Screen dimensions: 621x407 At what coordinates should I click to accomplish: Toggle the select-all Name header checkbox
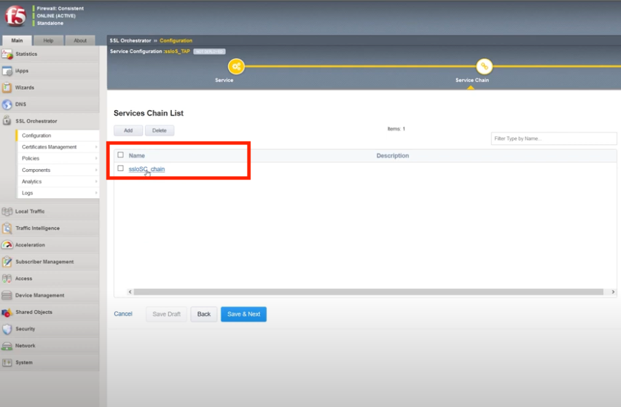coord(120,155)
